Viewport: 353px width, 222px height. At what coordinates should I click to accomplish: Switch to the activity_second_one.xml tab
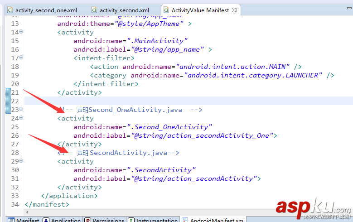click(45, 10)
